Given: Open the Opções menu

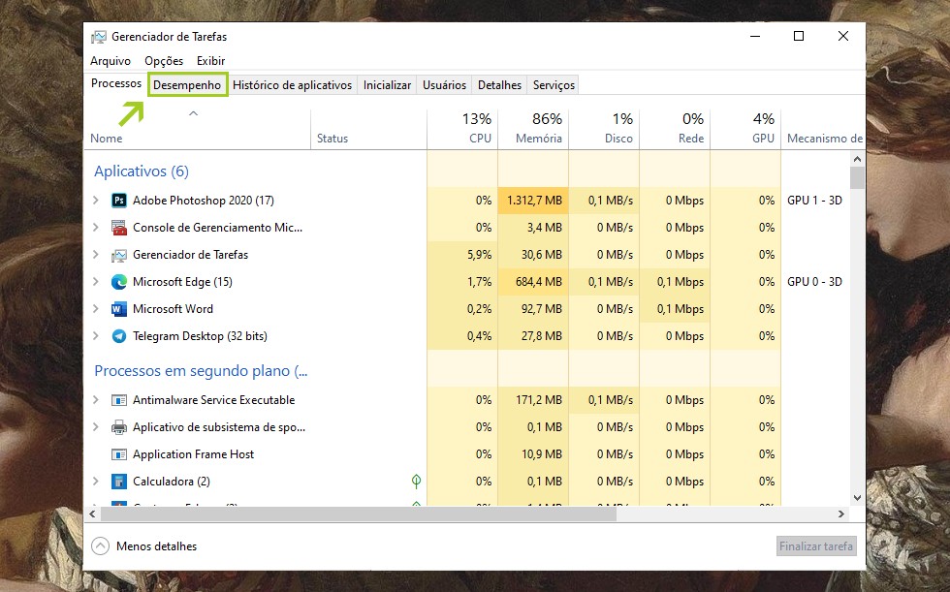Looking at the screenshot, I should click(164, 61).
